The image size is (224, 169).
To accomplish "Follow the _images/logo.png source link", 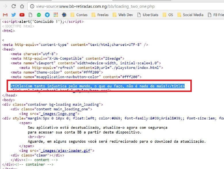I will click(58, 114).
